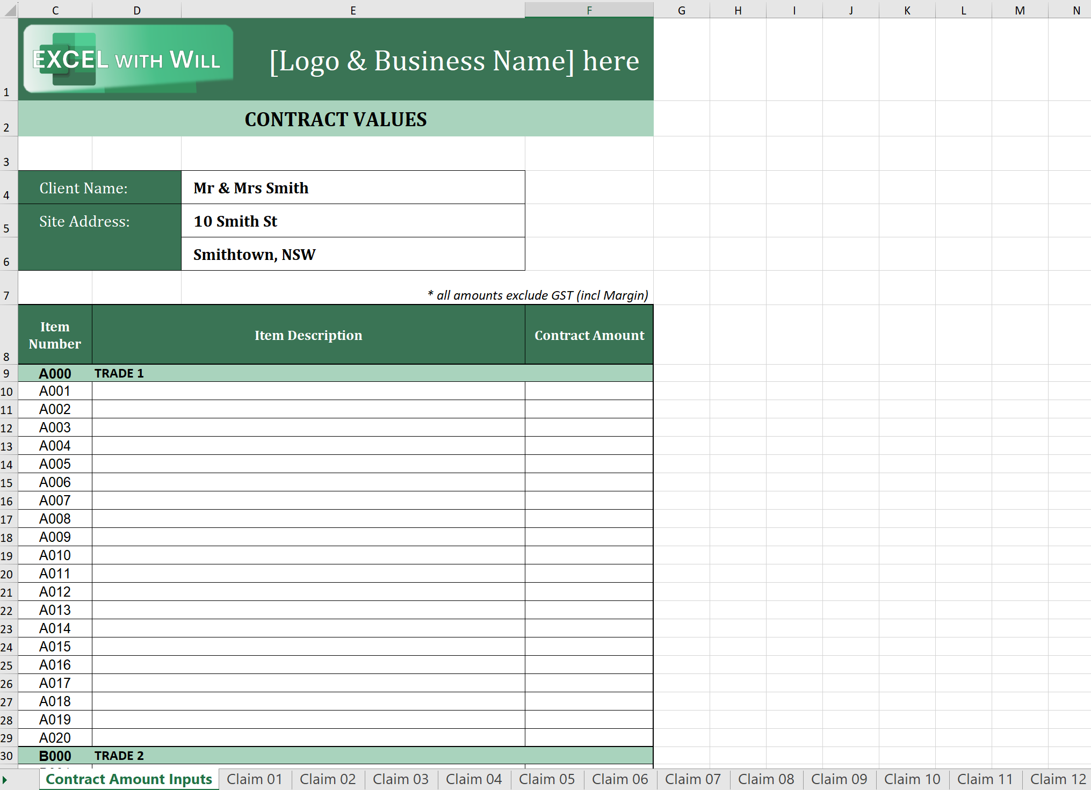The image size is (1091, 790).
Task: Select column E header
Action: click(353, 10)
